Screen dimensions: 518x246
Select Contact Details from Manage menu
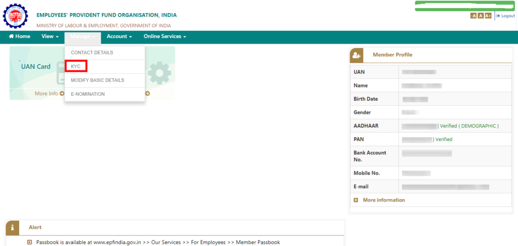click(x=105, y=53)
